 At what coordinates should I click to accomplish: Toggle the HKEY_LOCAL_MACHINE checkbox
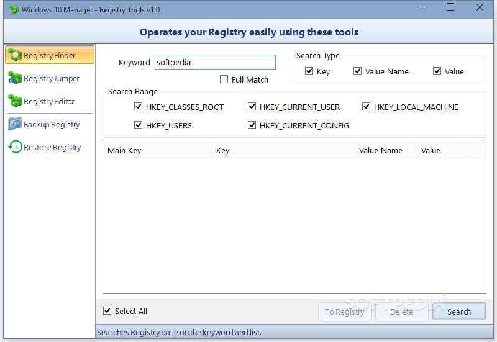366,107
